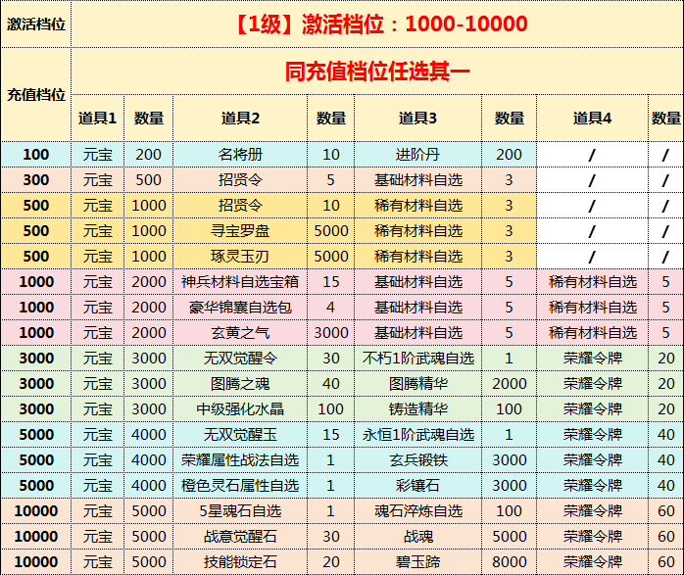Click the 神兵材料自选宝箱 cell
The height and width of the screenshot is (575, 684).
(240, 282)
